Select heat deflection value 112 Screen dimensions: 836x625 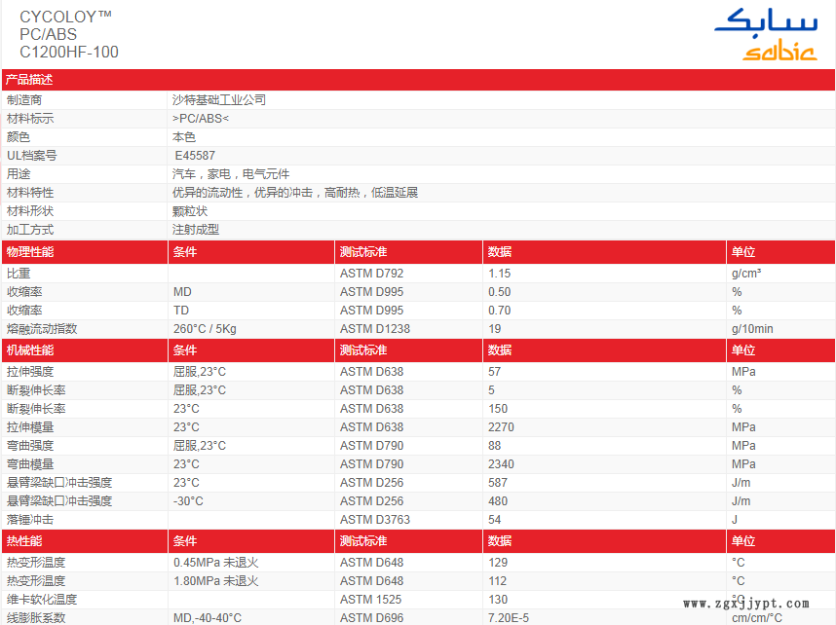pyautogui.click(x=498, y=581)
